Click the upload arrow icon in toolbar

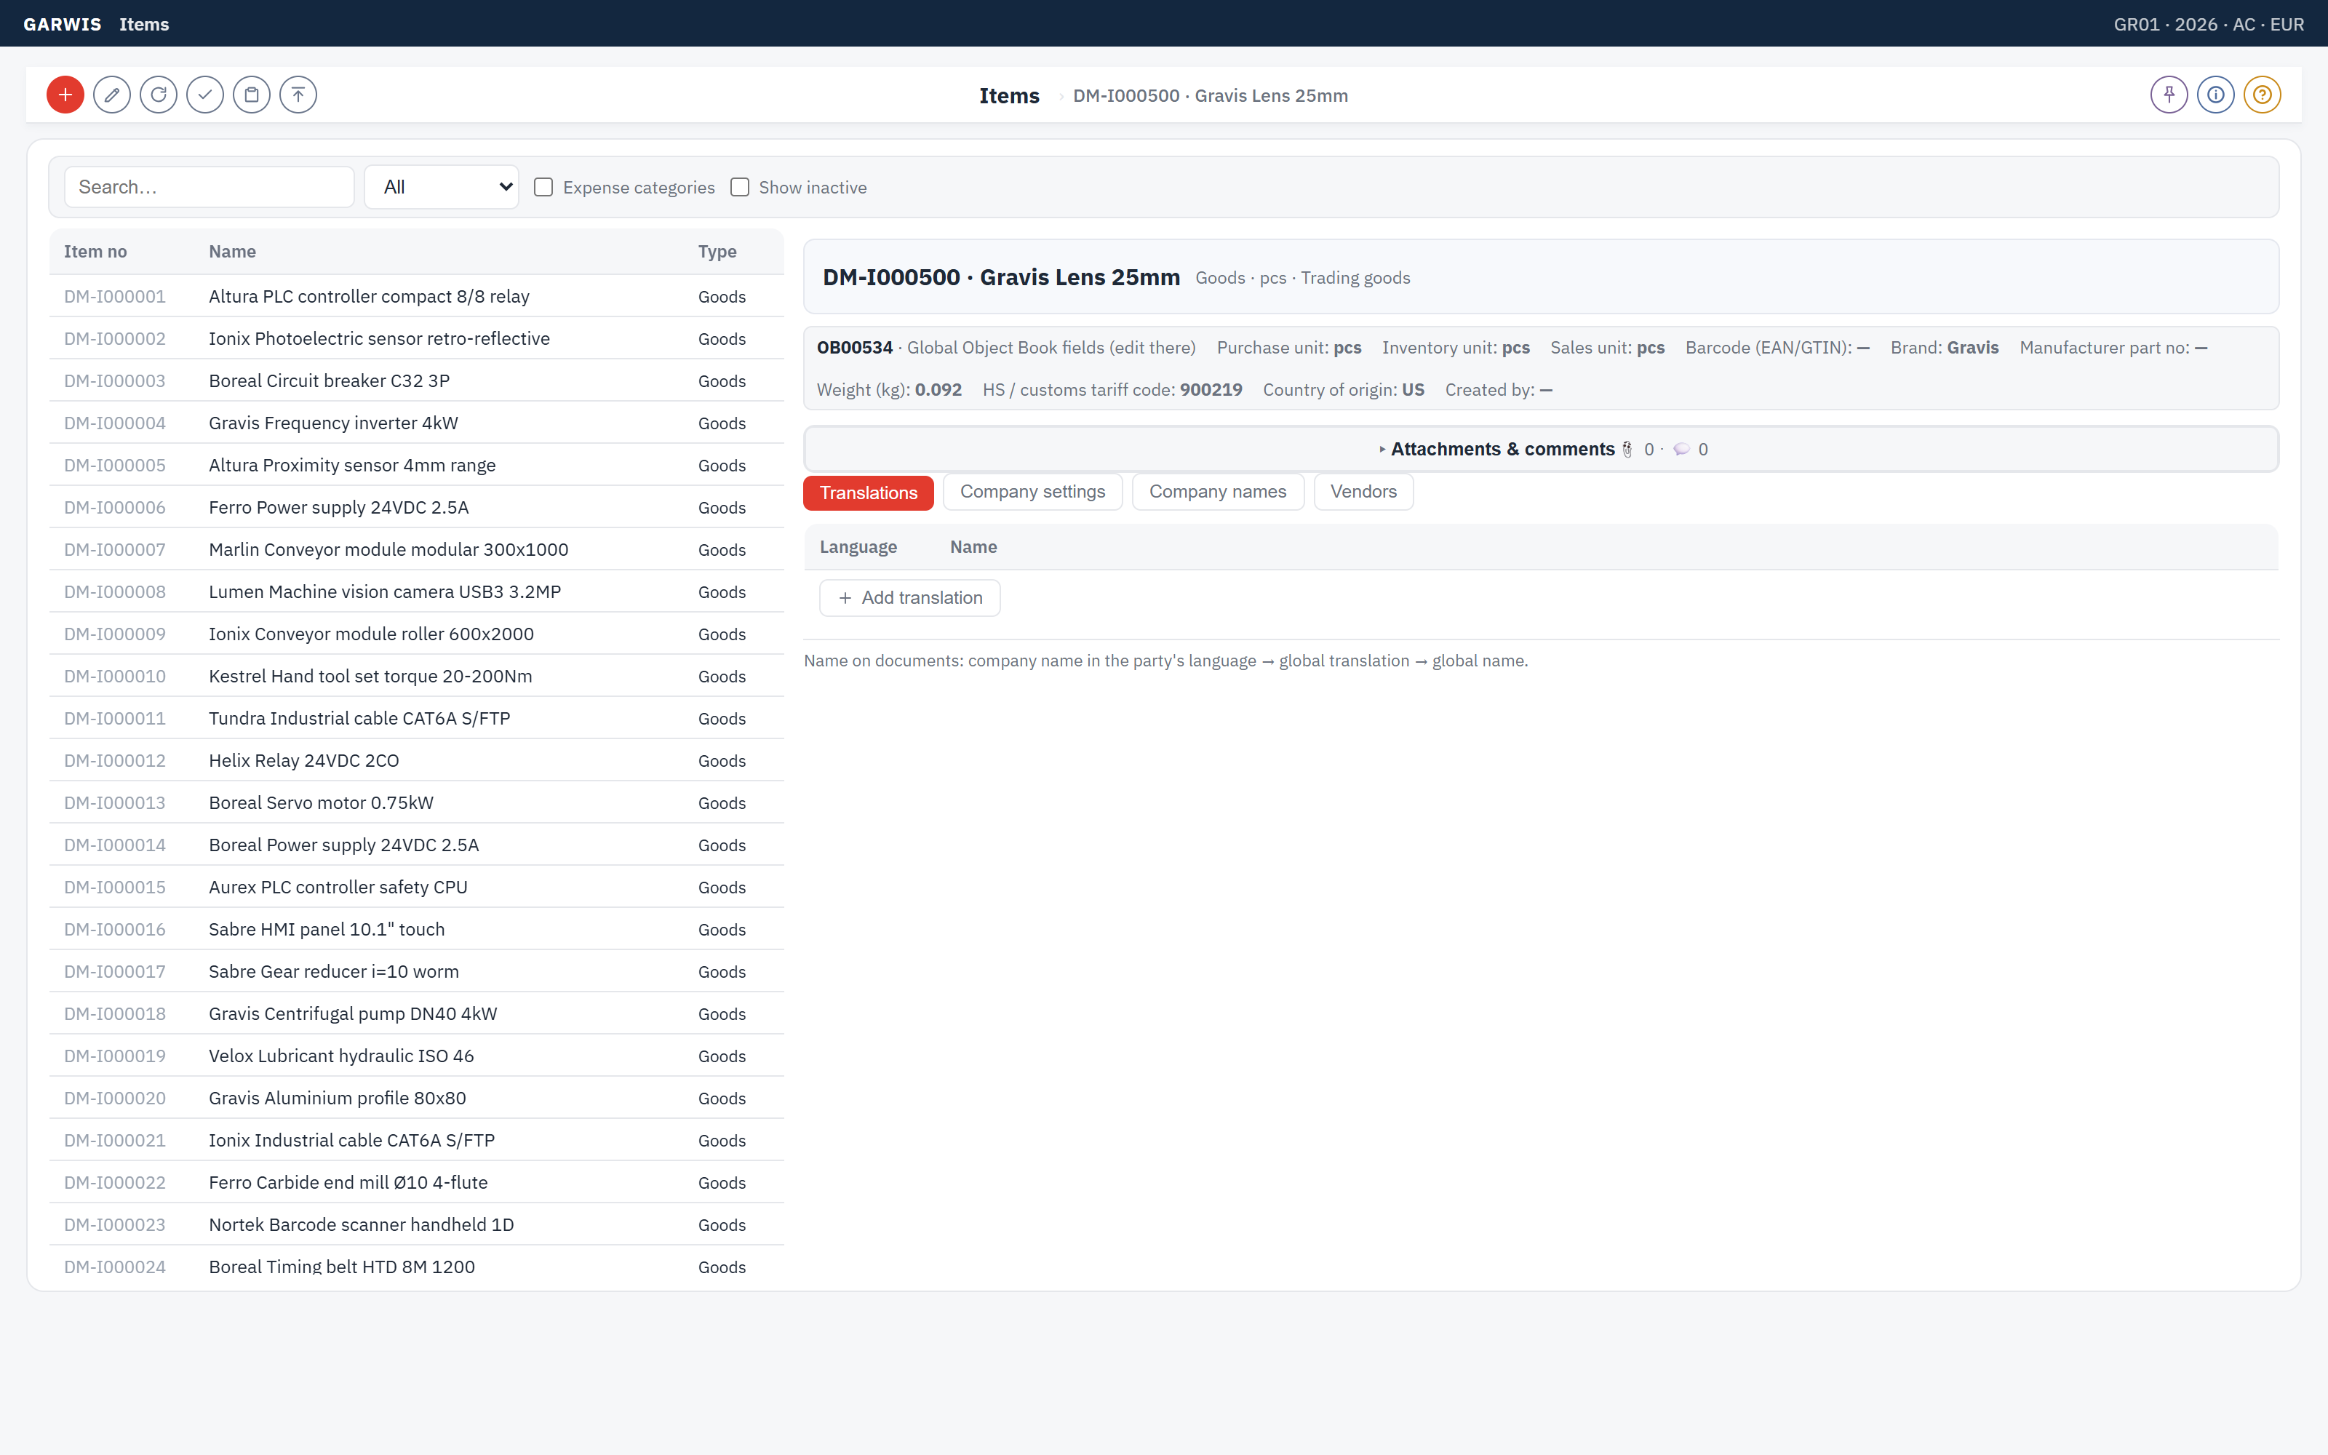click(x=298, y=95)
